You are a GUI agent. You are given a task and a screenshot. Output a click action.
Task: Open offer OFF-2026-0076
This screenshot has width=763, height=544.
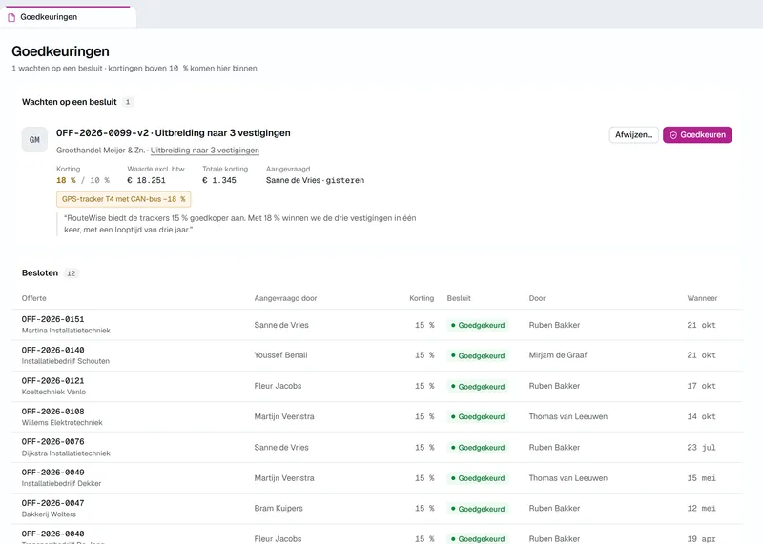point(53,441)
